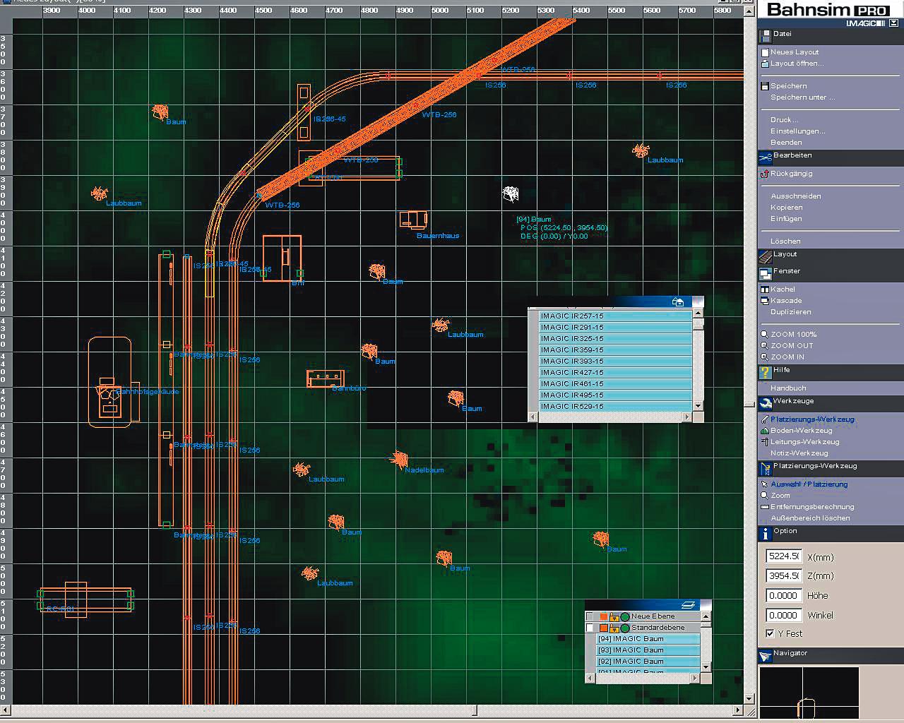Click Duplizieren window option
904x723 pixels.
coord(791,312)
